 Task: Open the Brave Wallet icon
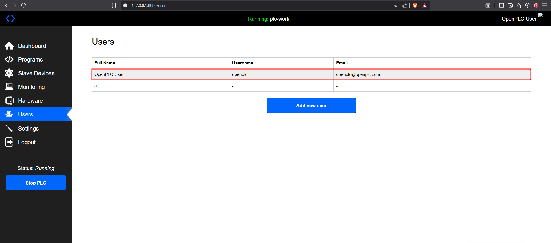click(x=510, y=5)
